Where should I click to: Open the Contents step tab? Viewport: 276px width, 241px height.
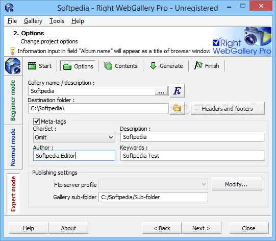121,66
